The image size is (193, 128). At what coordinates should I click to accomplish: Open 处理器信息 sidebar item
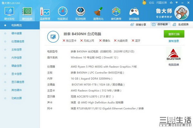coord(18,41)
